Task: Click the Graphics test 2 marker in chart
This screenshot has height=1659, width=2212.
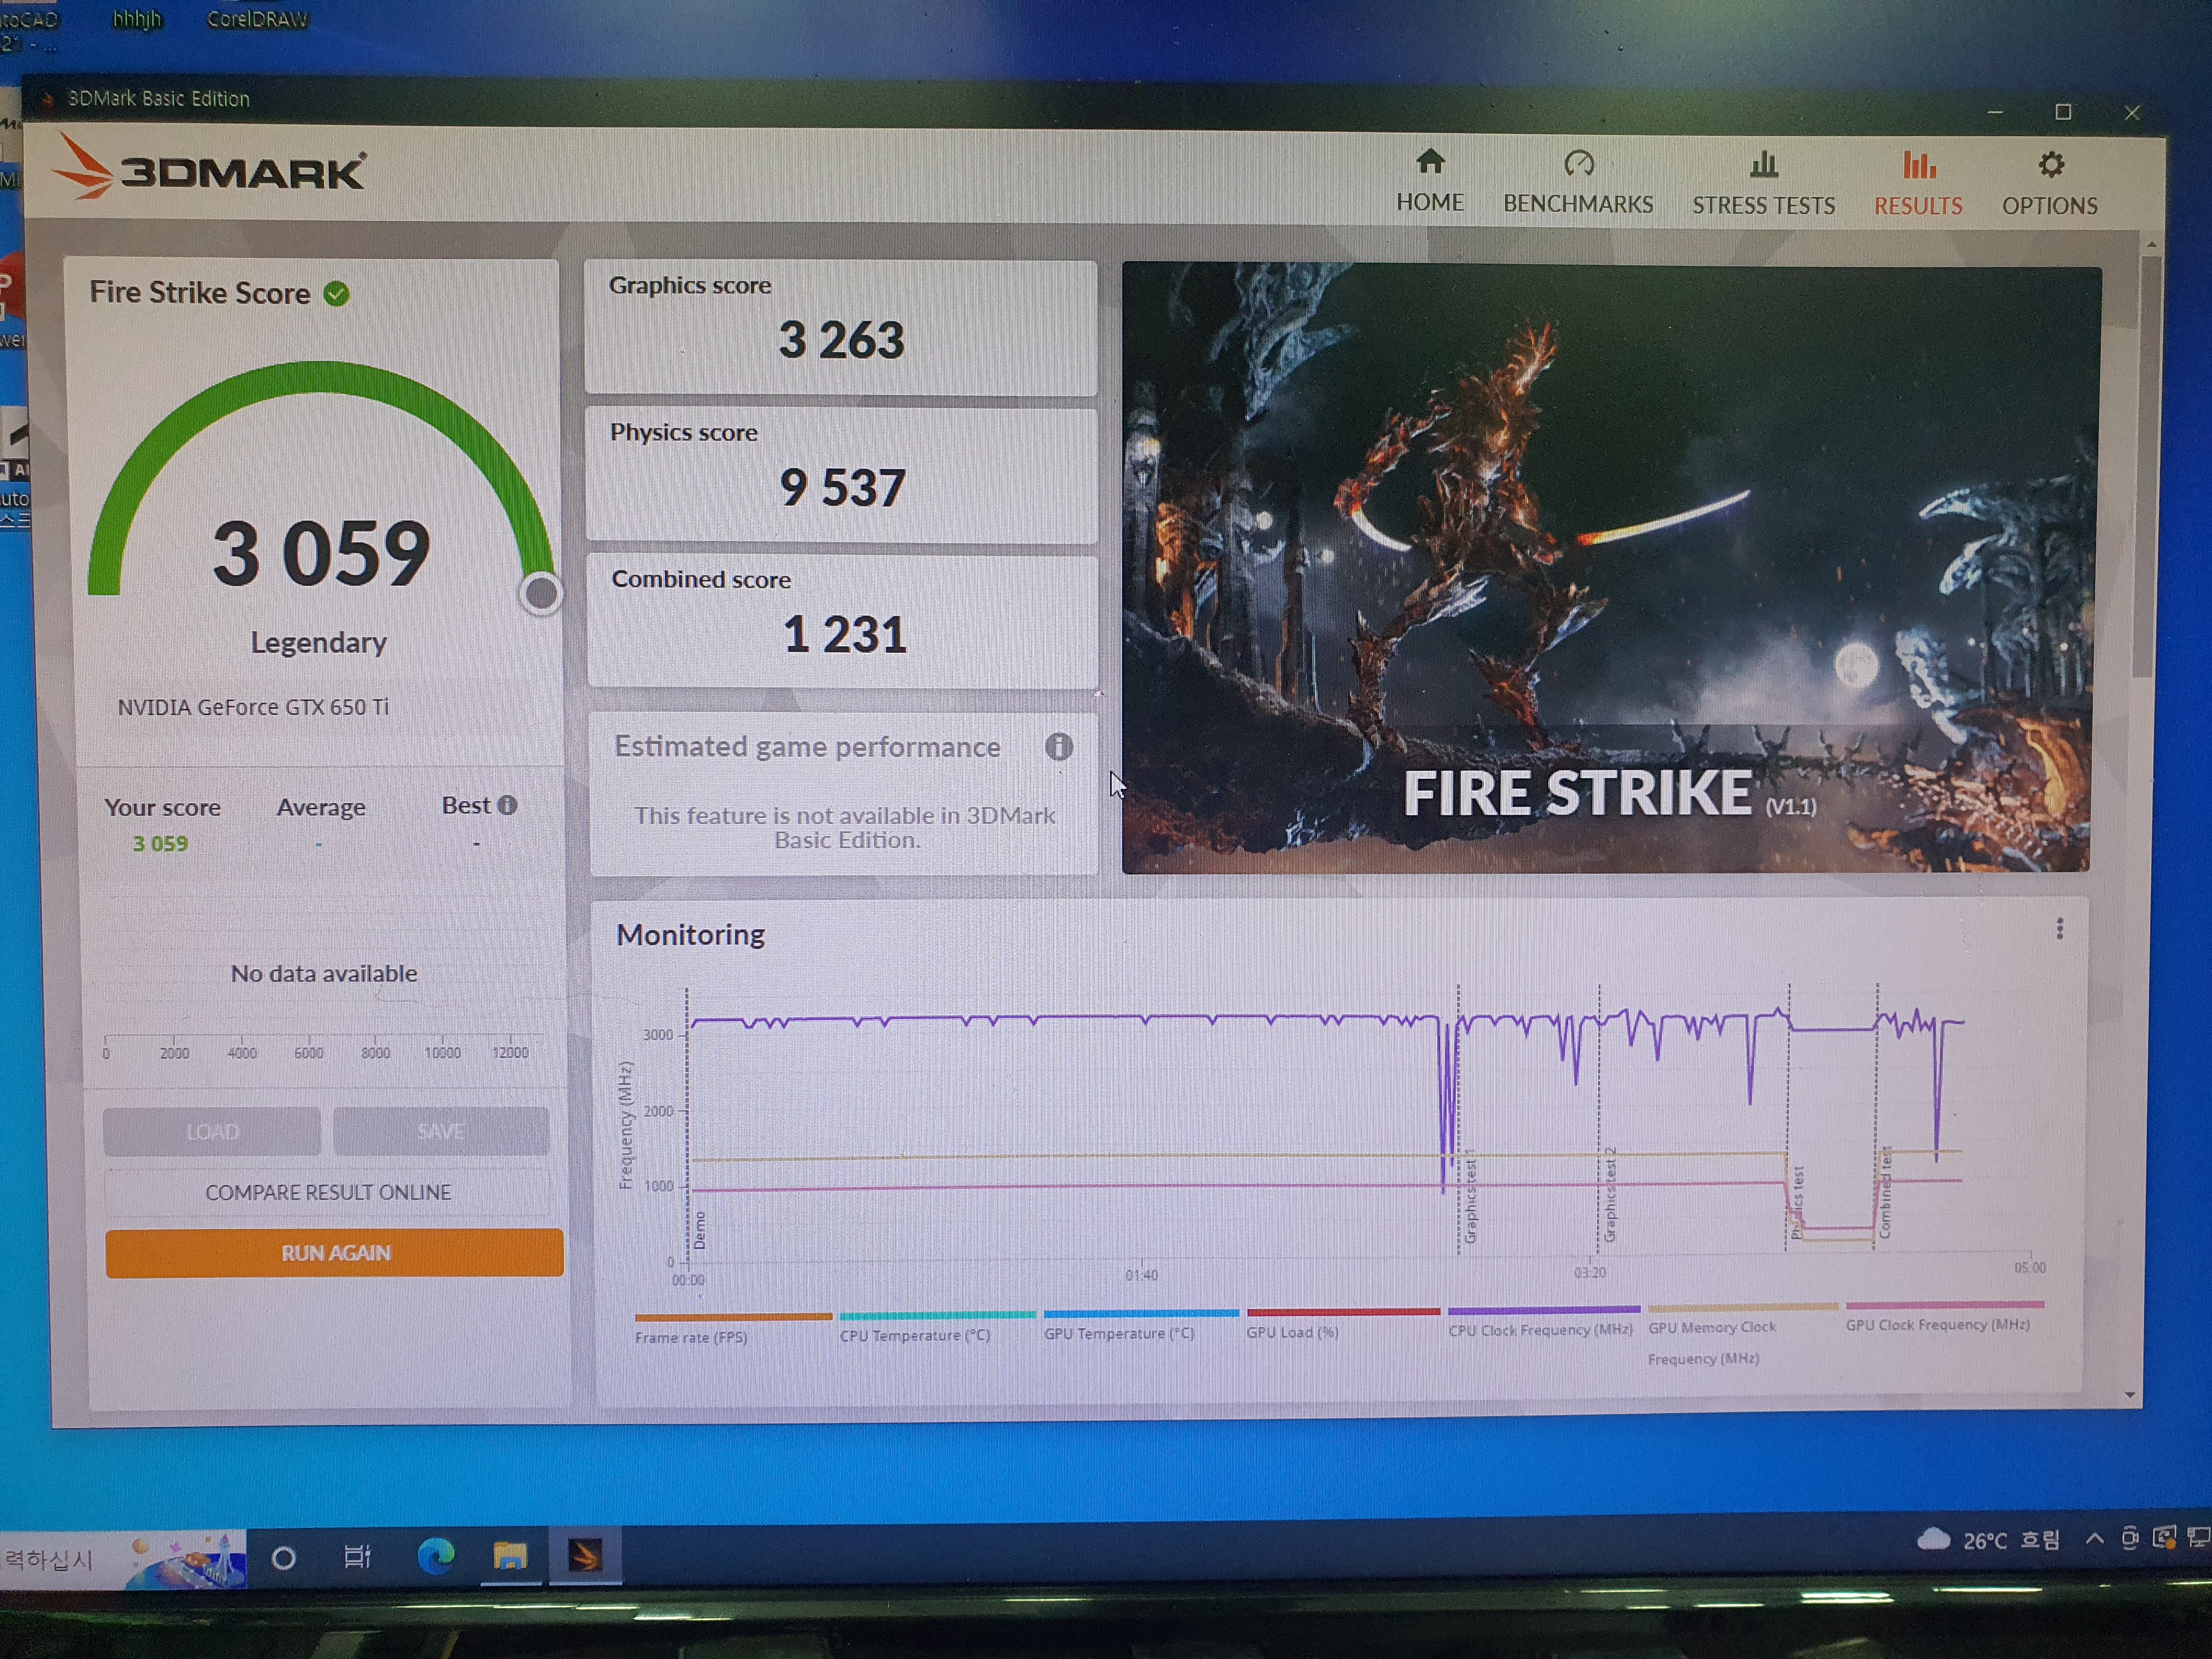Action: (1610, 1194)
